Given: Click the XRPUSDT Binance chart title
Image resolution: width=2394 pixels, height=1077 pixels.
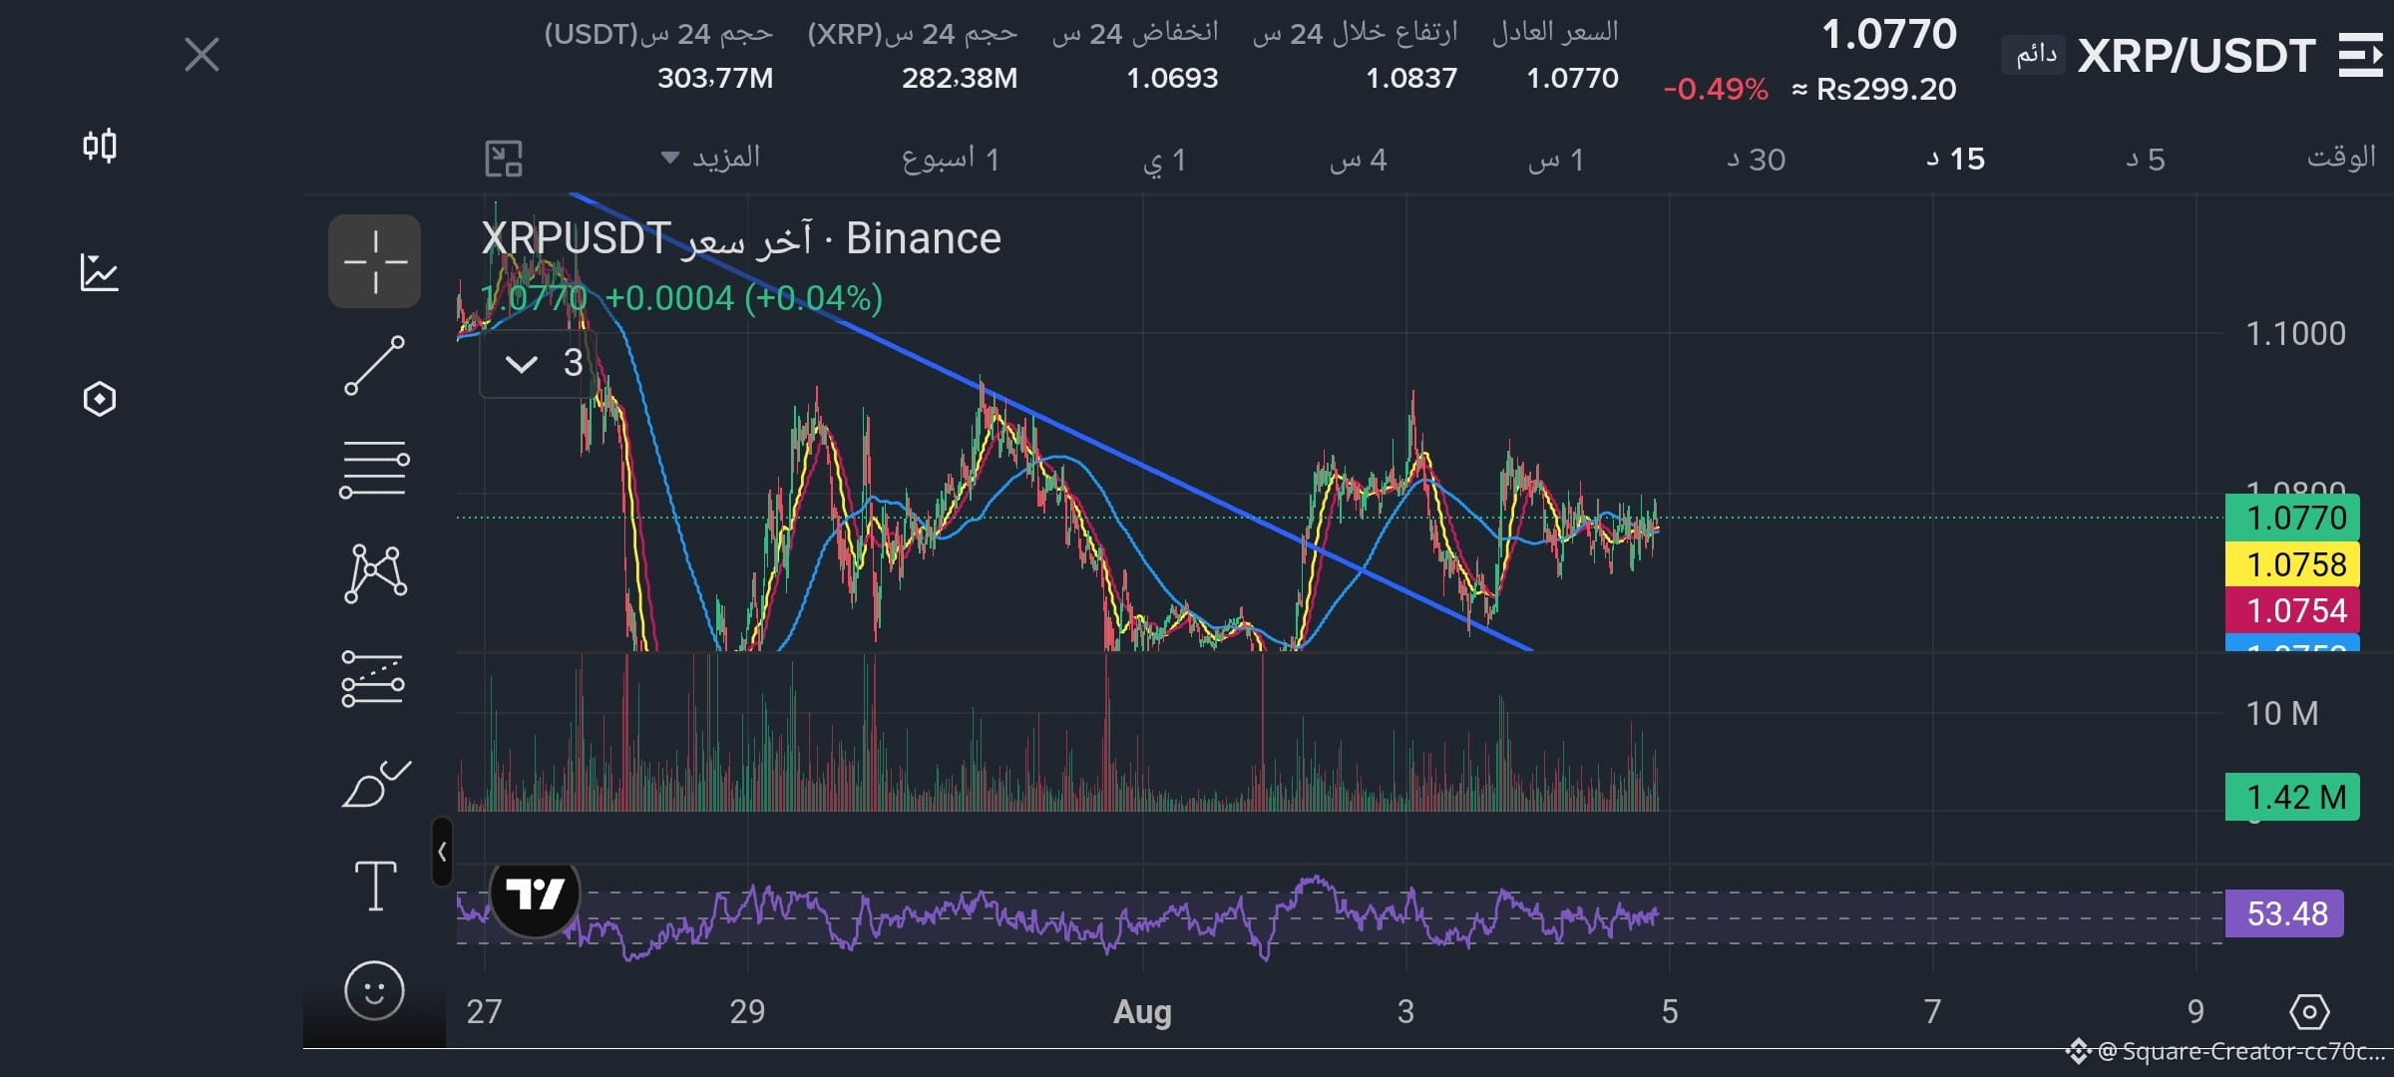Looking at the screenshot, I should 741,239.
